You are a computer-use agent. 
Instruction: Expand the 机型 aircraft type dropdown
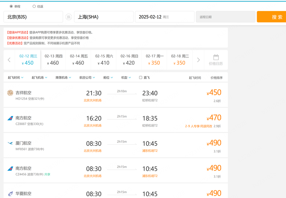pos(126,78)
